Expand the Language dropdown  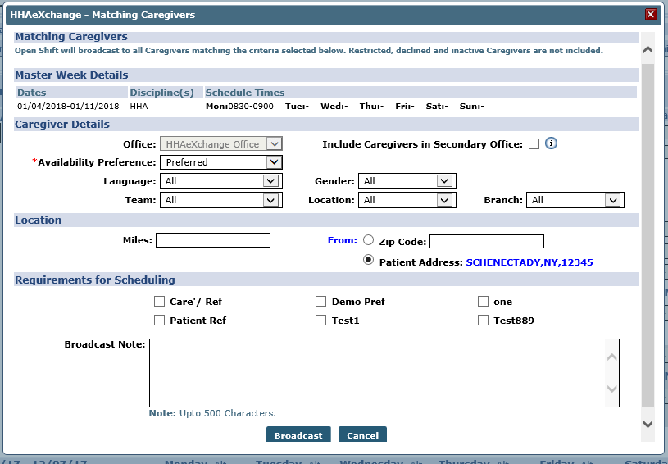[221, 181]
